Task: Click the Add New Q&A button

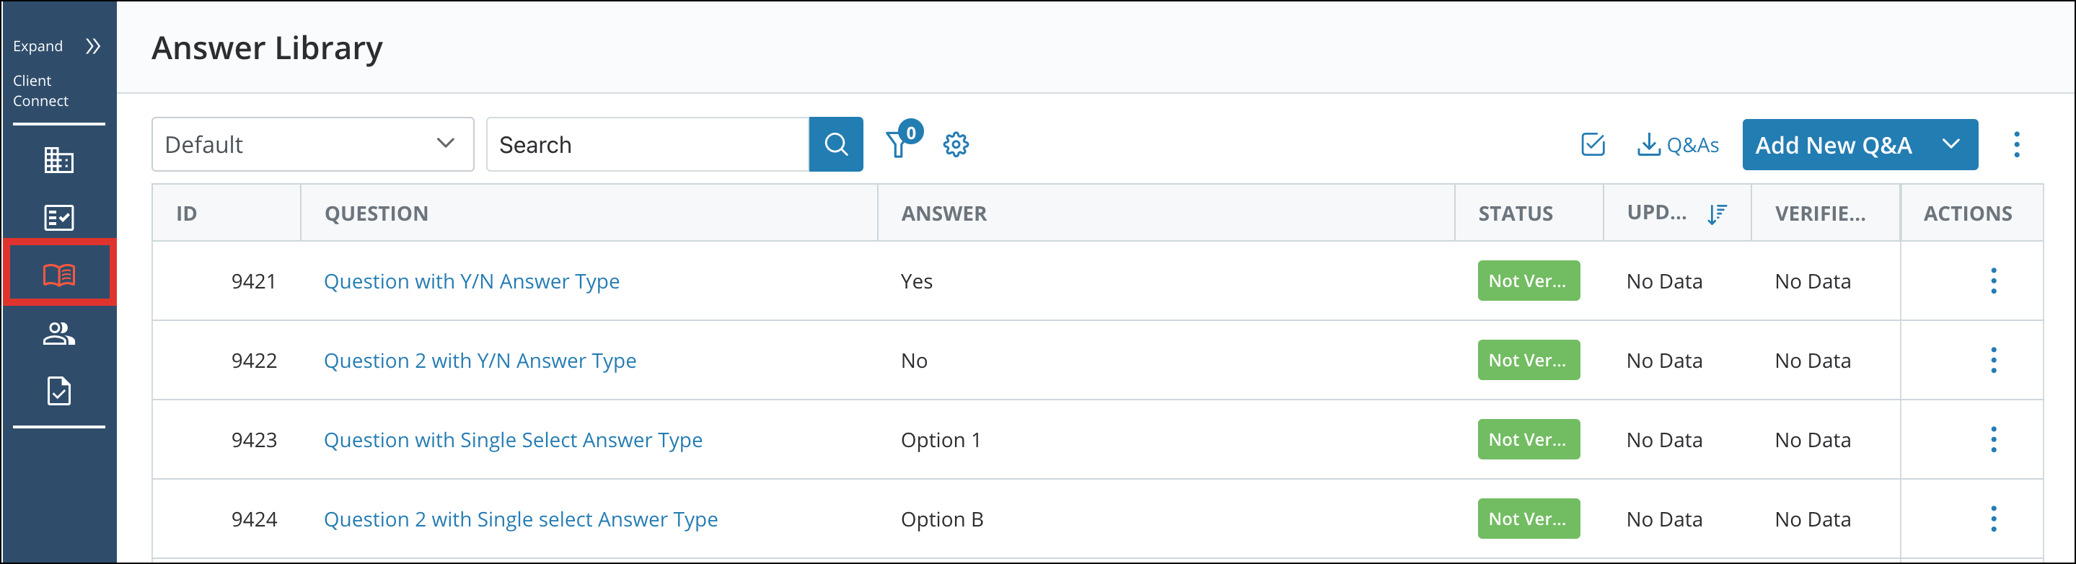Action: (1834, 145)
